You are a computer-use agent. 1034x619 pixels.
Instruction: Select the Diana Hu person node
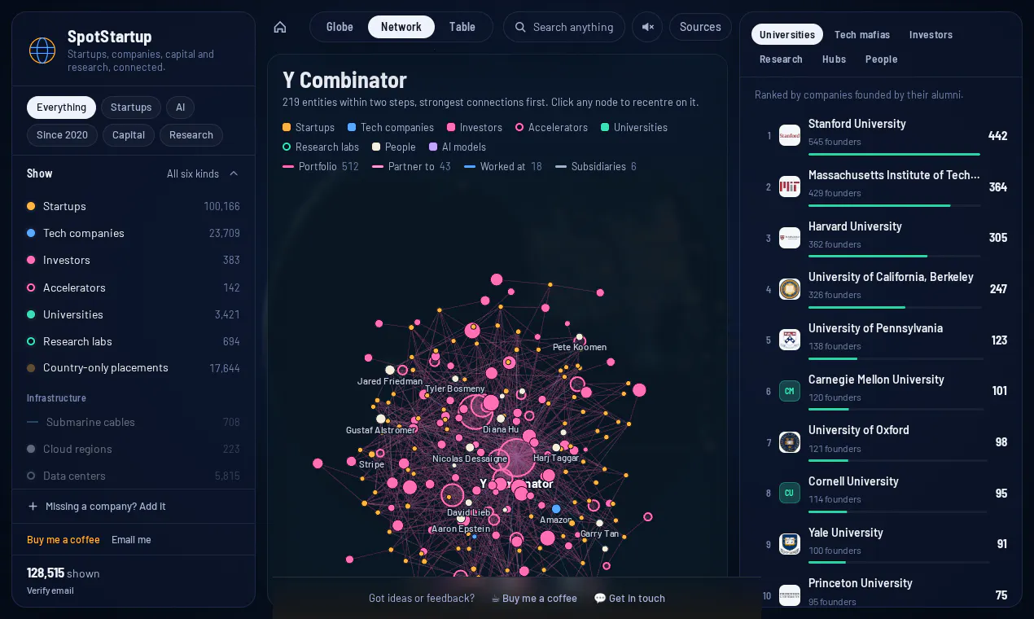(501, 419)
